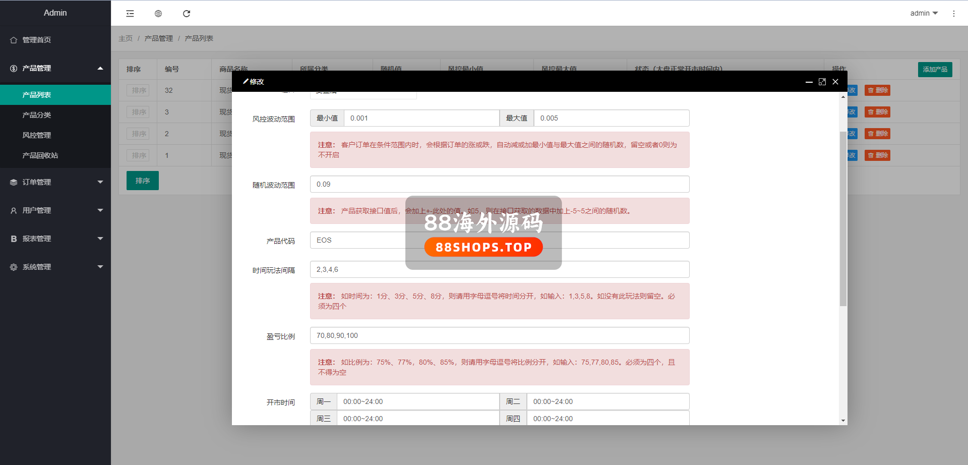Click the 盈亏比例 input field
The height and width of the screenshot is (465, 968).
499,335
